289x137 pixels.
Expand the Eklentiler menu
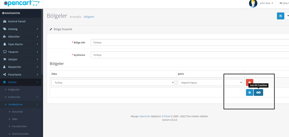click(x=21, y=36)
